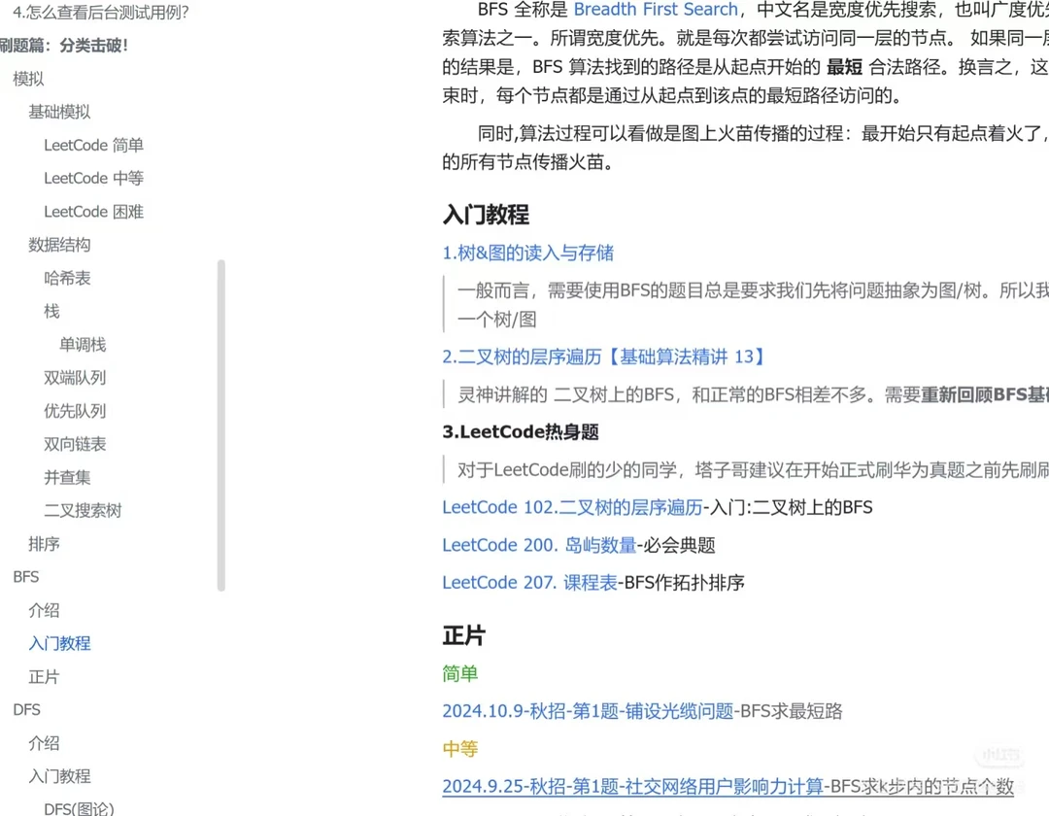Viewport: 1049px width, 816px height.
Task: Select highlighted 入门教程 under BFS
Action: point(59,643)
